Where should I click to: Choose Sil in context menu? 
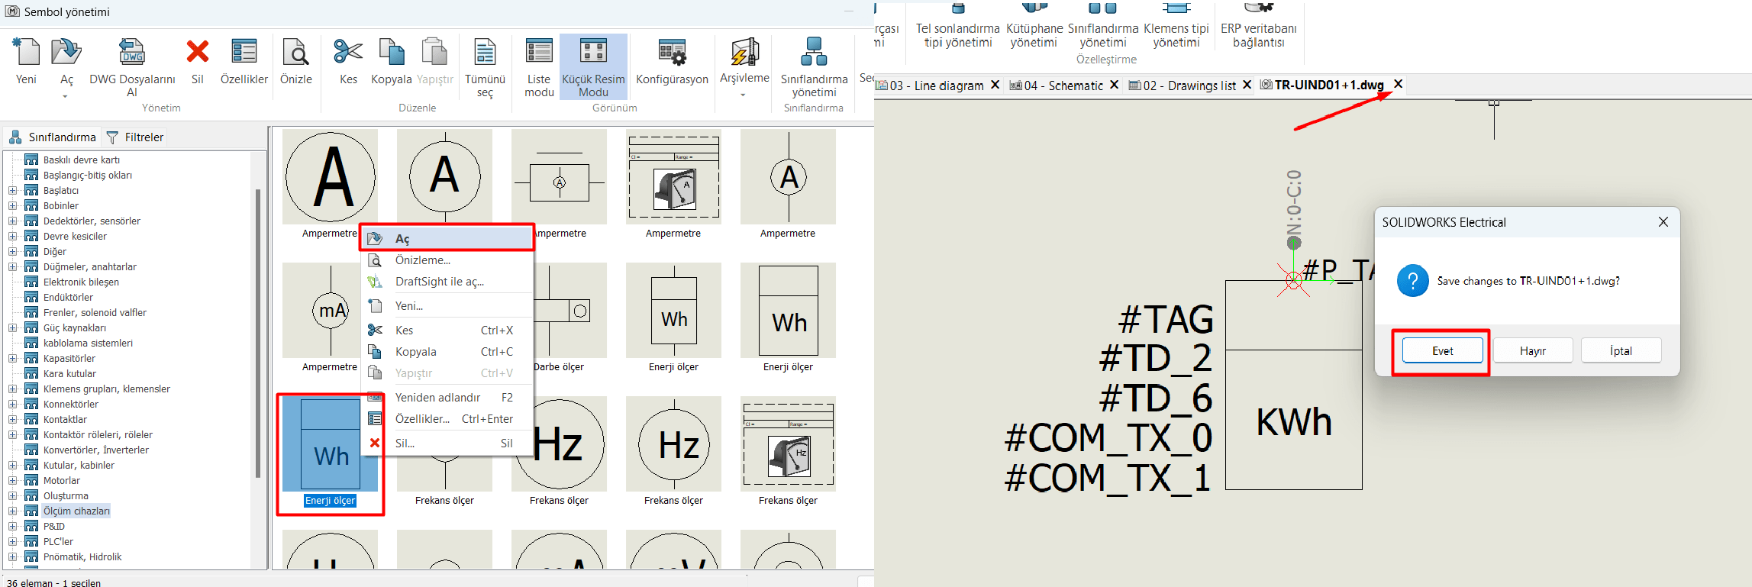(447, 443)
